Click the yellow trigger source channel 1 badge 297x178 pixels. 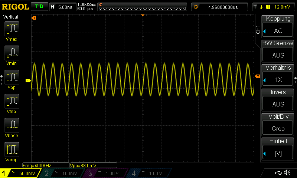coord(268,7)
